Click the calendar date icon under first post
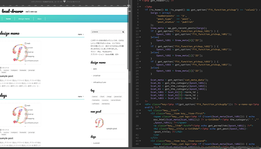Viewport: 261px width, 149px height. 1,68
